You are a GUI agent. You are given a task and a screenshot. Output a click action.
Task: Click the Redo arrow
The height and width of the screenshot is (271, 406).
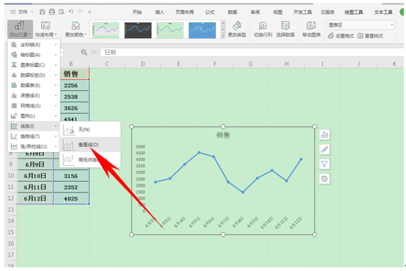[80, 12]
